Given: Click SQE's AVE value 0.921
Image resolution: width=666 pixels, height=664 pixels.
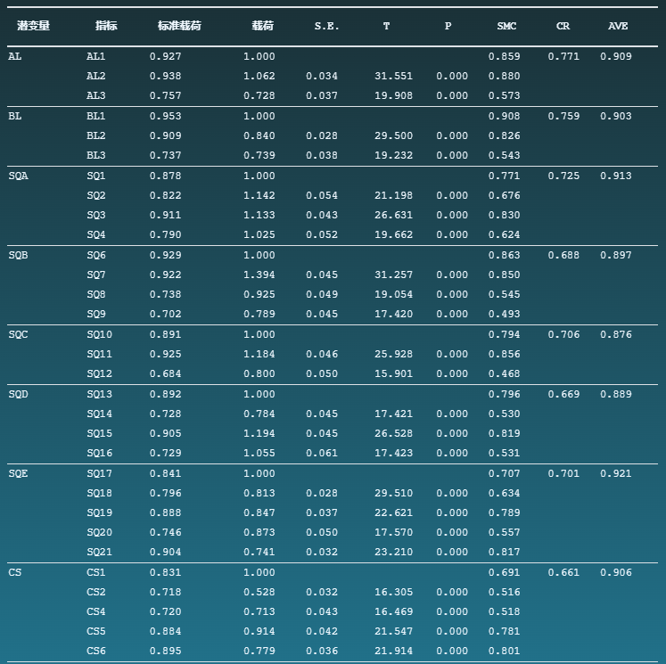Looking at the screenshot, I should [615, 473].
